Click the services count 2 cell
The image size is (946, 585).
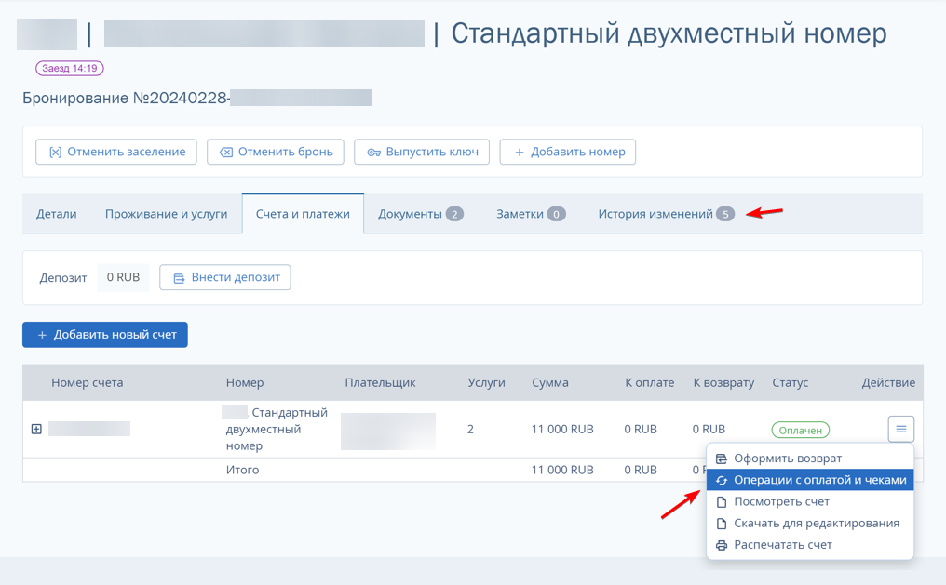tap(470, 429)
